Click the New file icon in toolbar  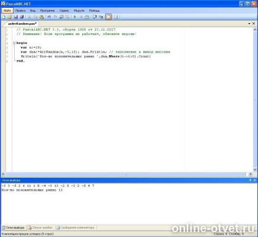(x=4, y=17)
